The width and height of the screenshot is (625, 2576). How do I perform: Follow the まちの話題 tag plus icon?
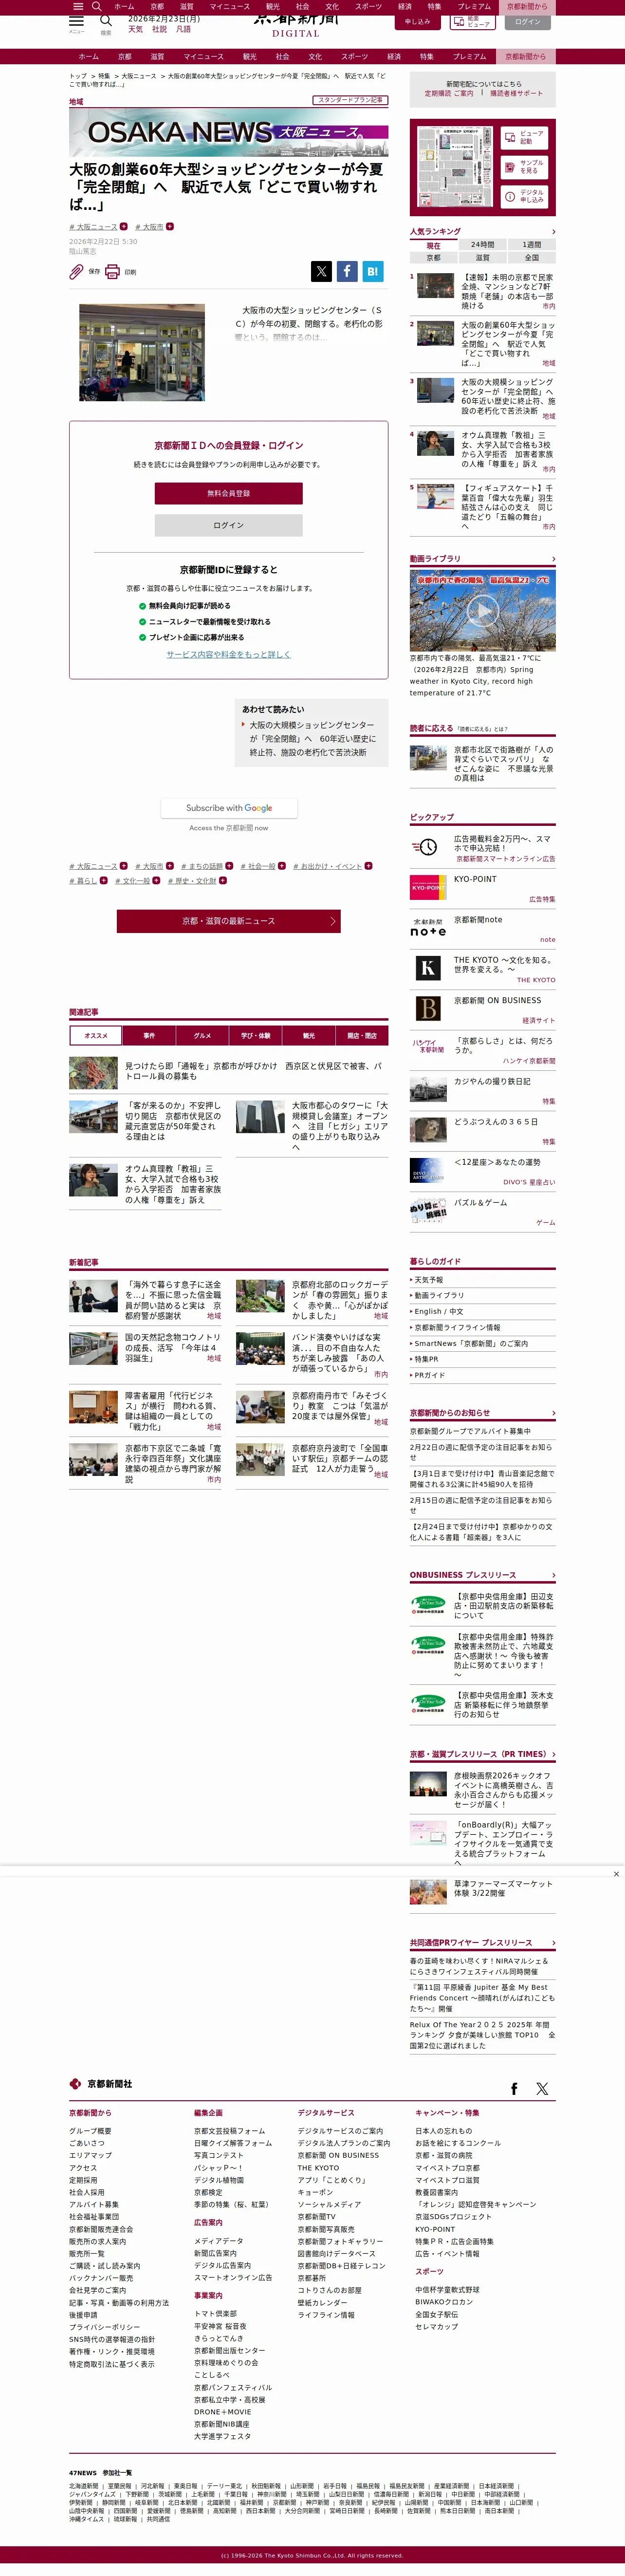(229, 866)
